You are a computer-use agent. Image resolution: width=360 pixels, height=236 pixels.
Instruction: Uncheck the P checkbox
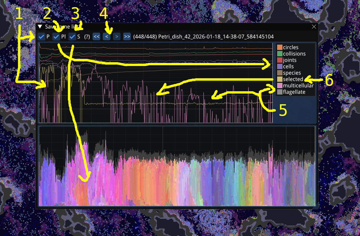(41, 37)
